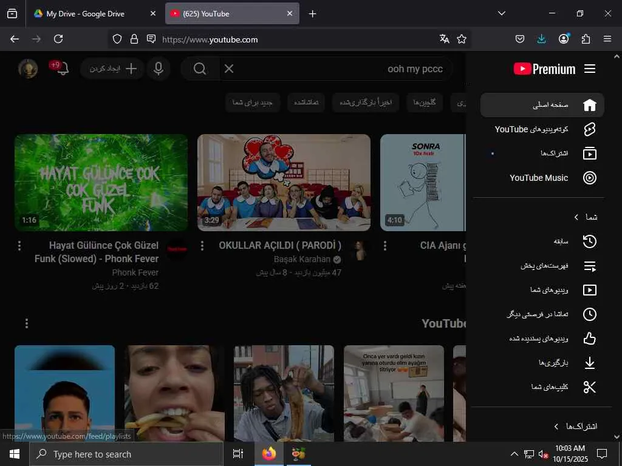
Task: Open Windows notification center
Action: [x=602, y=454]
